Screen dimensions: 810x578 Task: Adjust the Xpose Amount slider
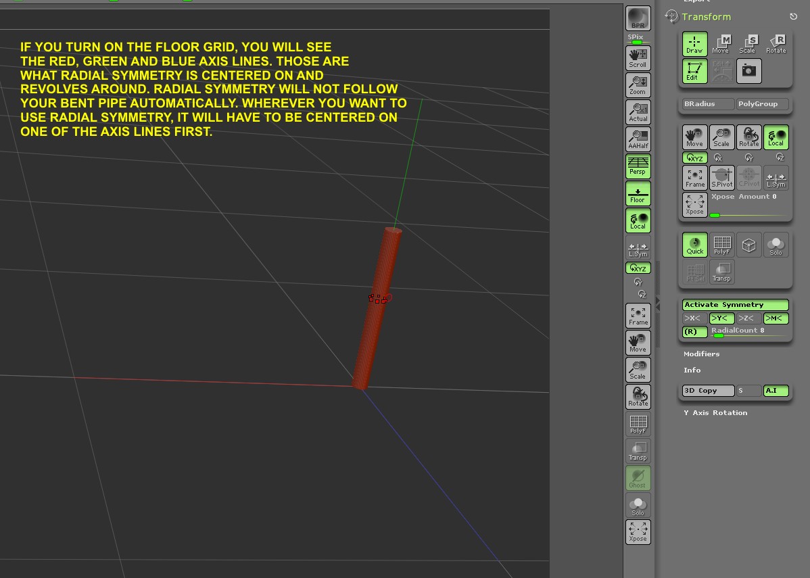point(750,205)
